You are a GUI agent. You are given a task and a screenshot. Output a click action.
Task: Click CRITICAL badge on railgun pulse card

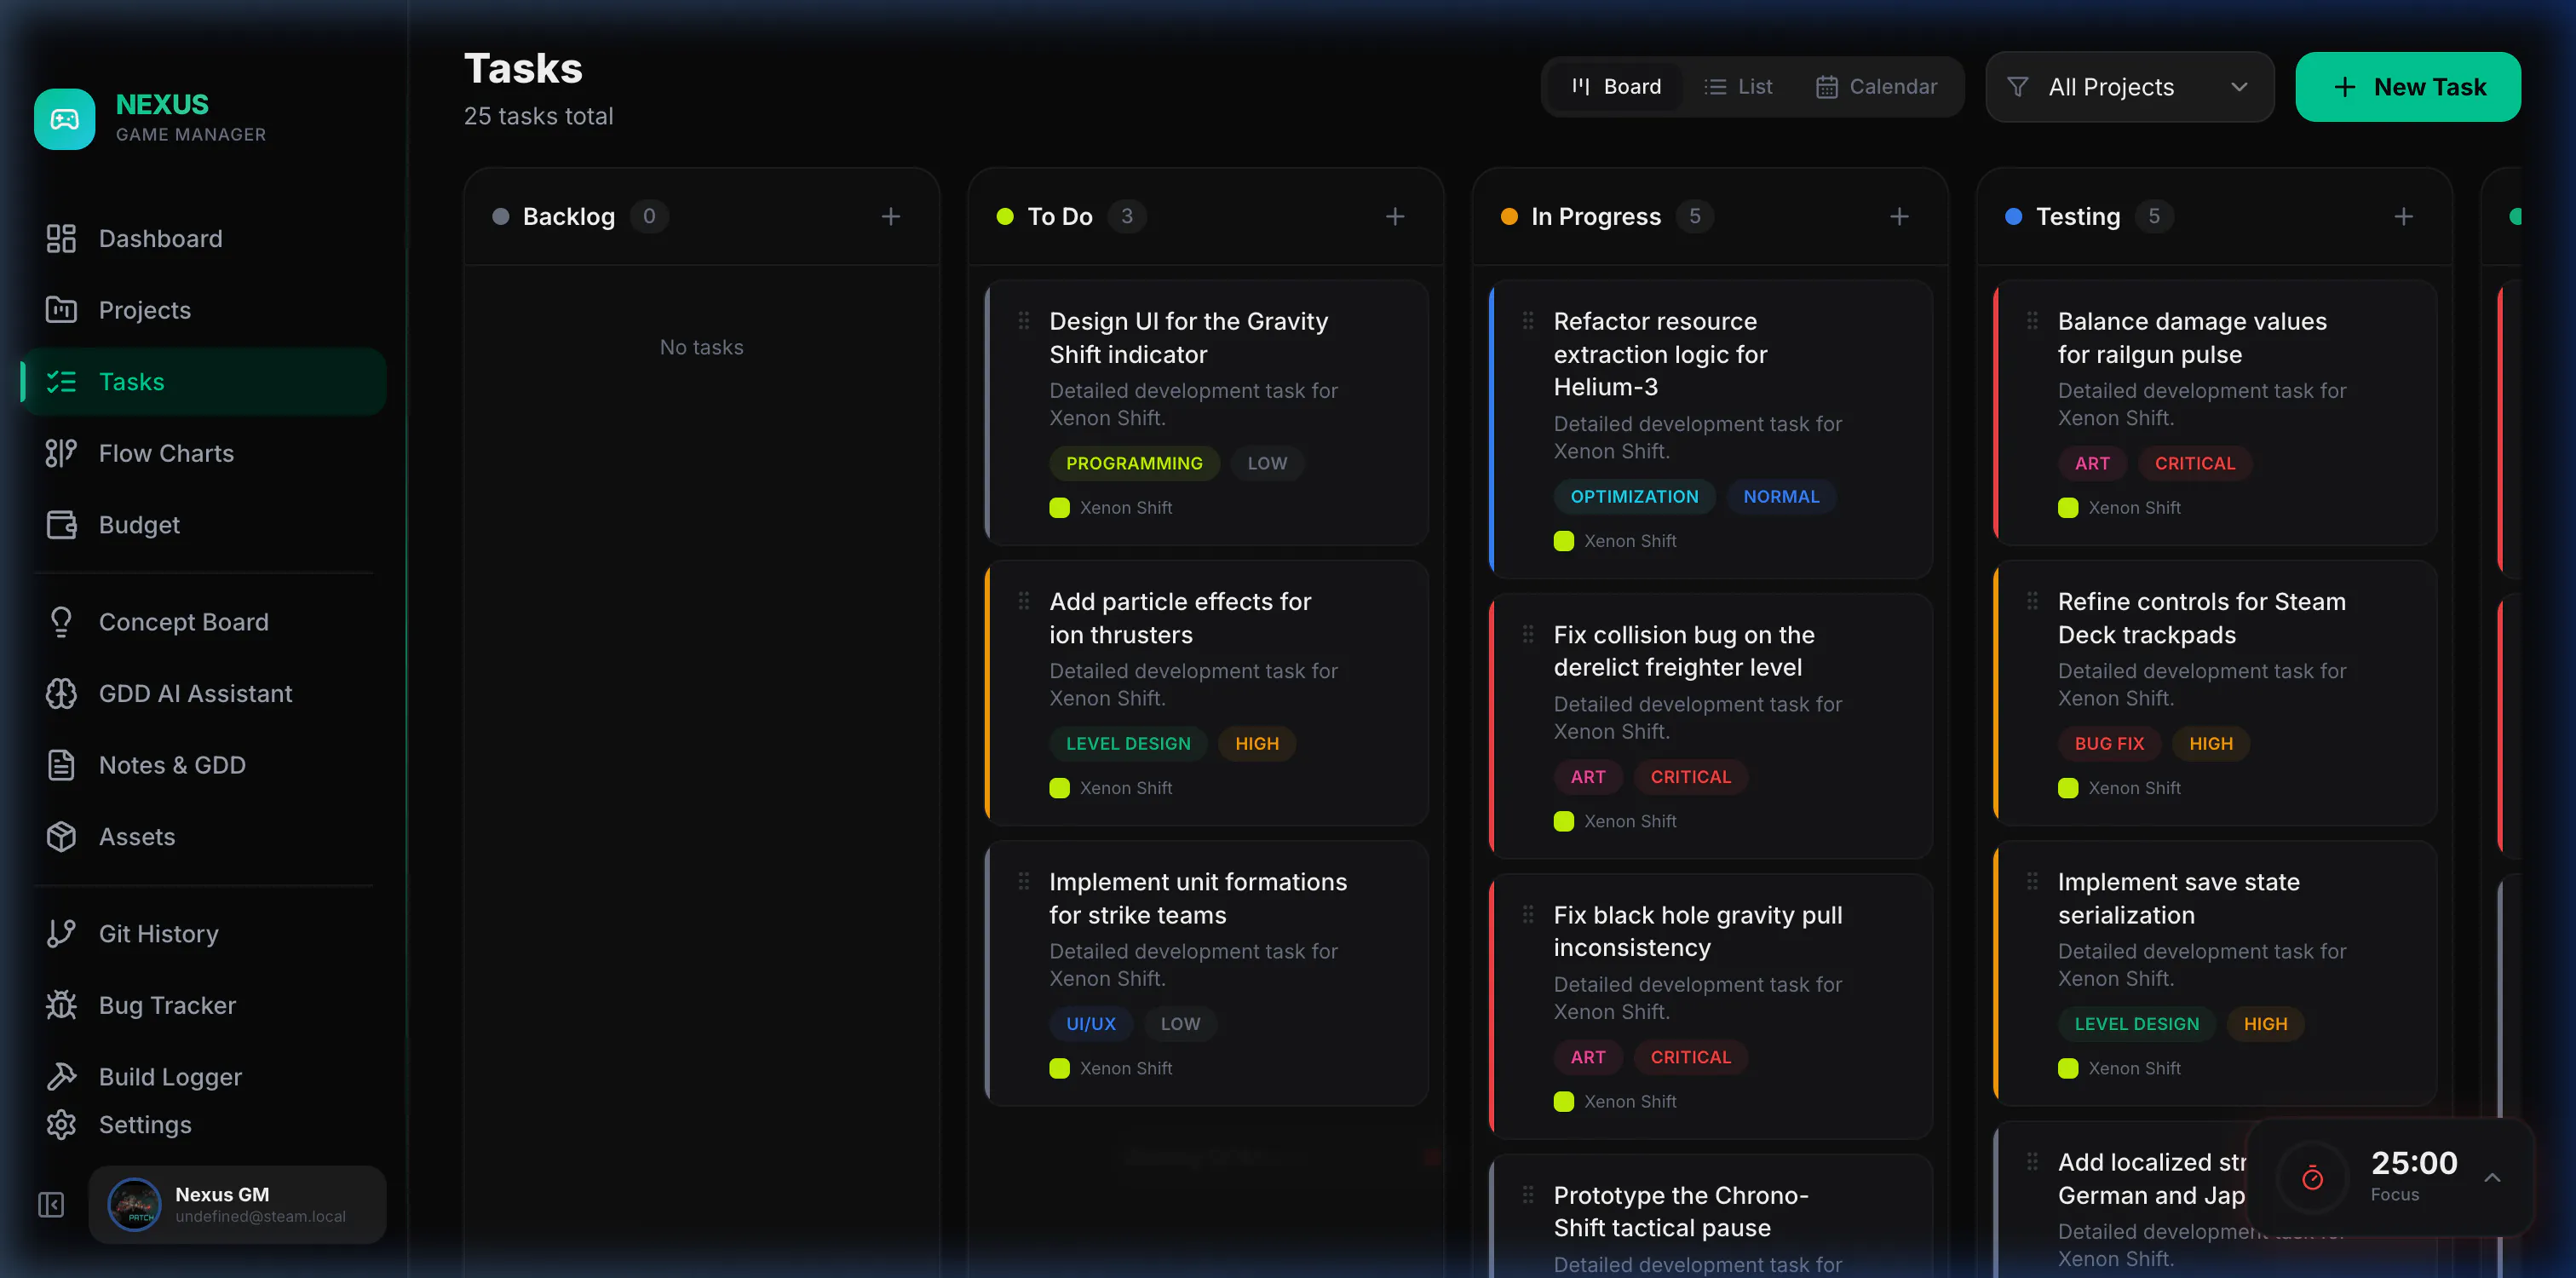point(2194,463)
